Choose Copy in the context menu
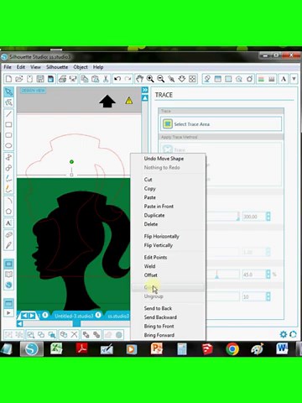This screenshot has height=403, width=302. tap(150, 188)
